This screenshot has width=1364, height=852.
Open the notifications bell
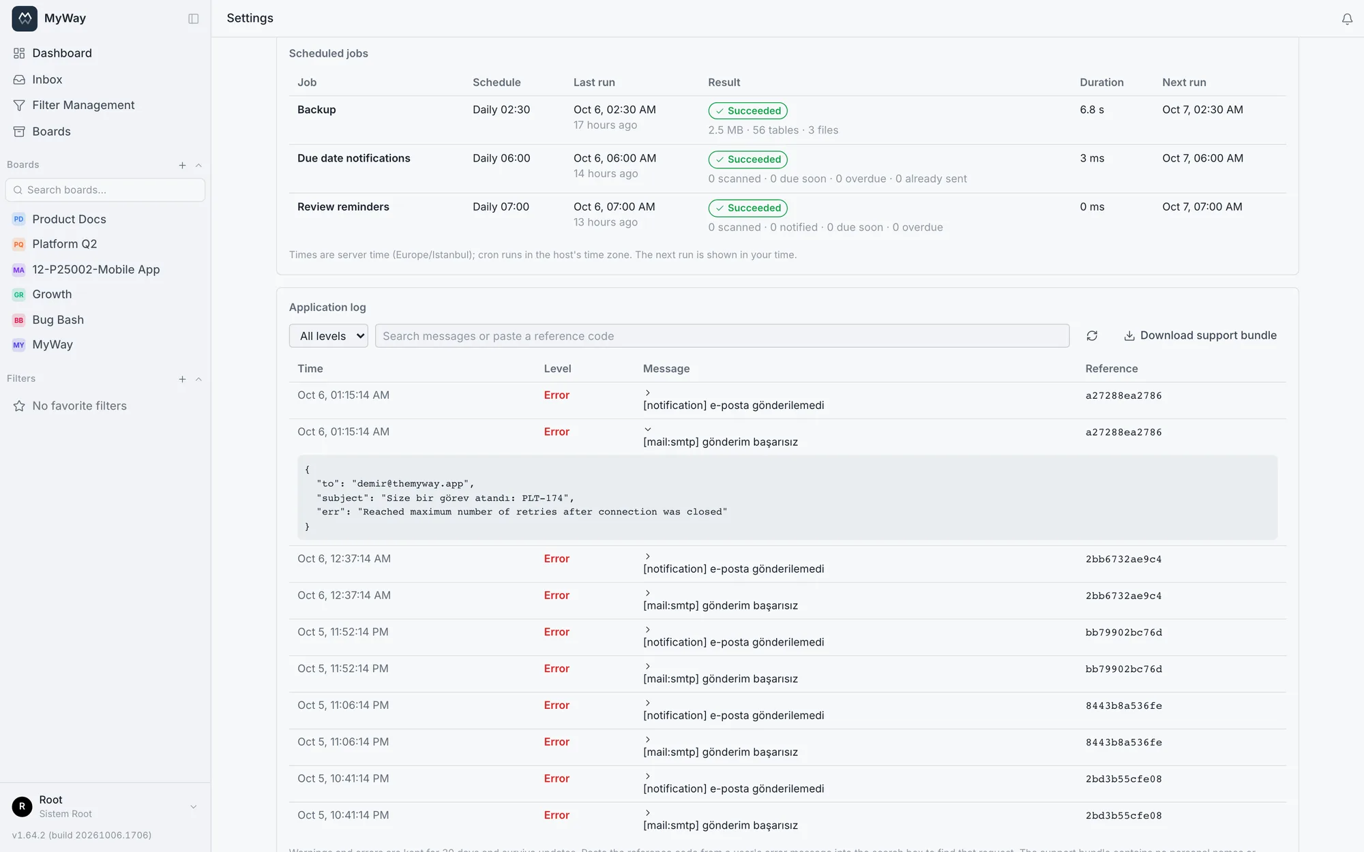[1347, 19]
